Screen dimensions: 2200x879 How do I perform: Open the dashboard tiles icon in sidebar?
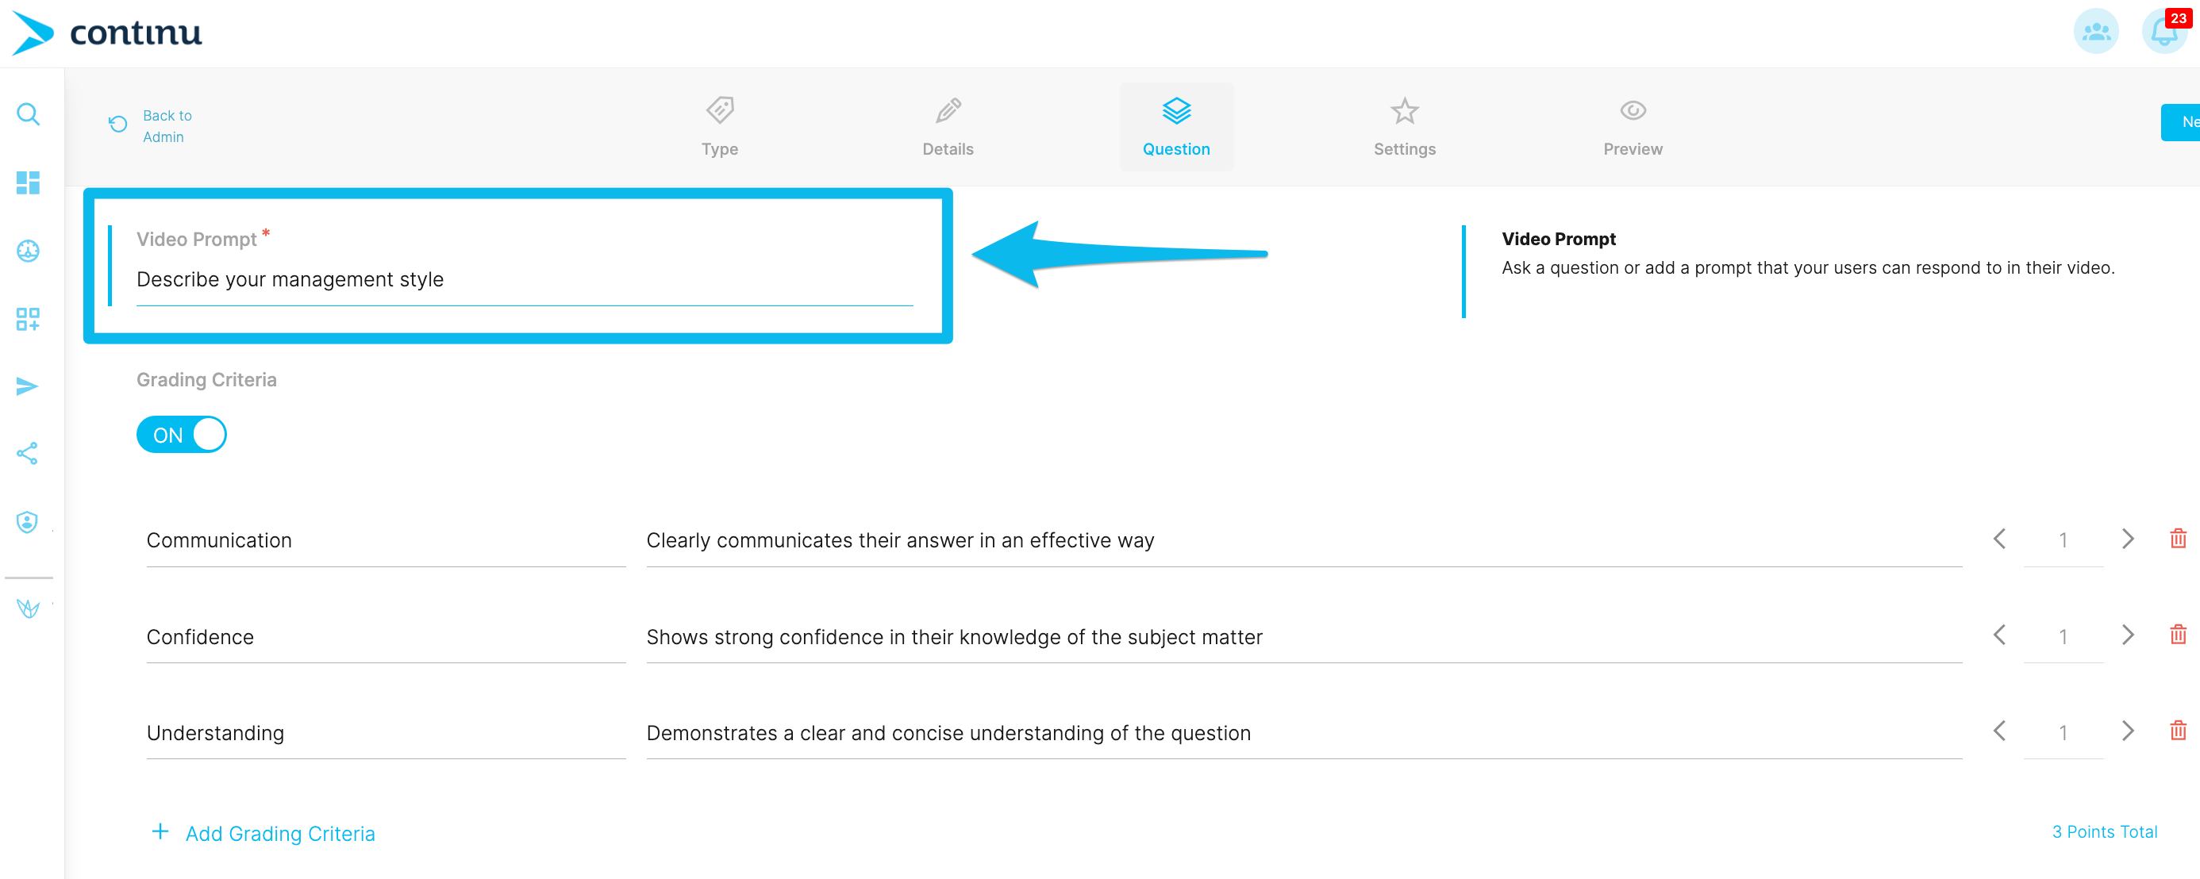tap(29, 182)
